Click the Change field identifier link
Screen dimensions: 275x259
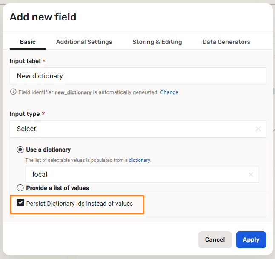click(169, 92)
